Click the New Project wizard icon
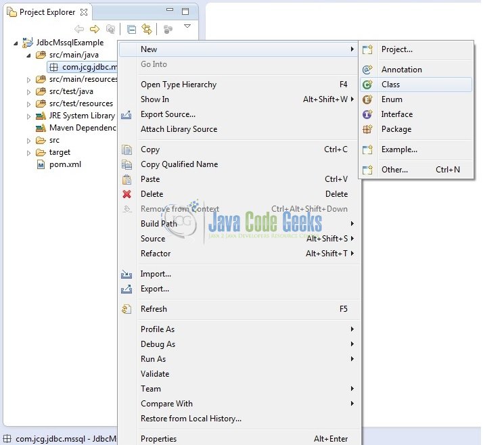 (x=367, y=49)
